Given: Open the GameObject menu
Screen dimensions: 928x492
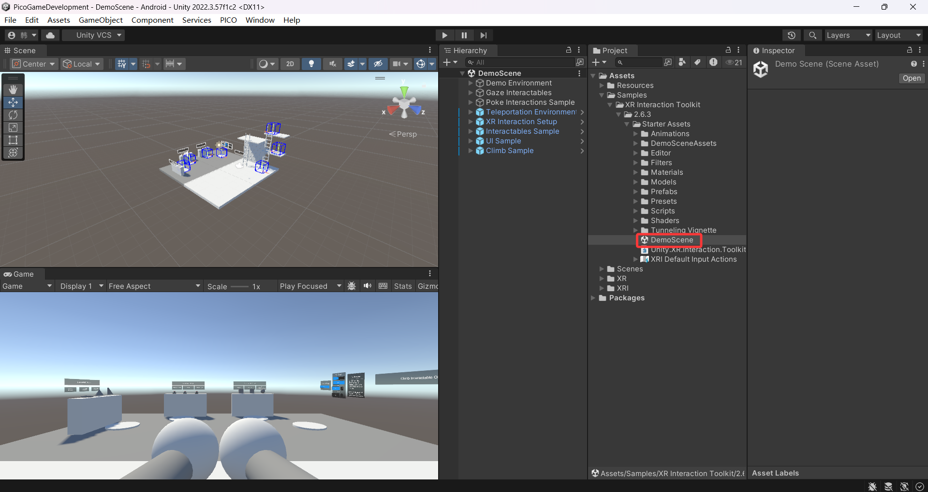Looking at the screenshot, I should pos(101,20).
